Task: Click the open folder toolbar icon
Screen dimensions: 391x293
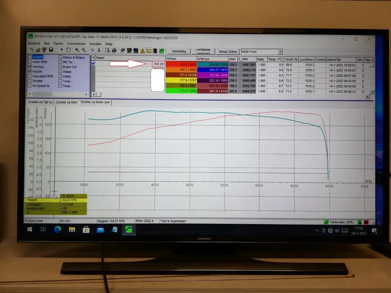Action: pos(38,50)
